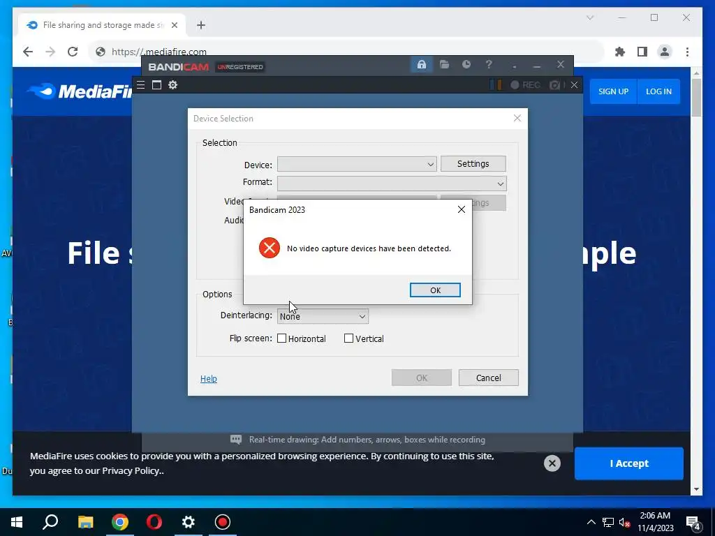Close the File sharing and storage tab
The height and width of the screenshot is (536, 715).
[x=174, y=25]
